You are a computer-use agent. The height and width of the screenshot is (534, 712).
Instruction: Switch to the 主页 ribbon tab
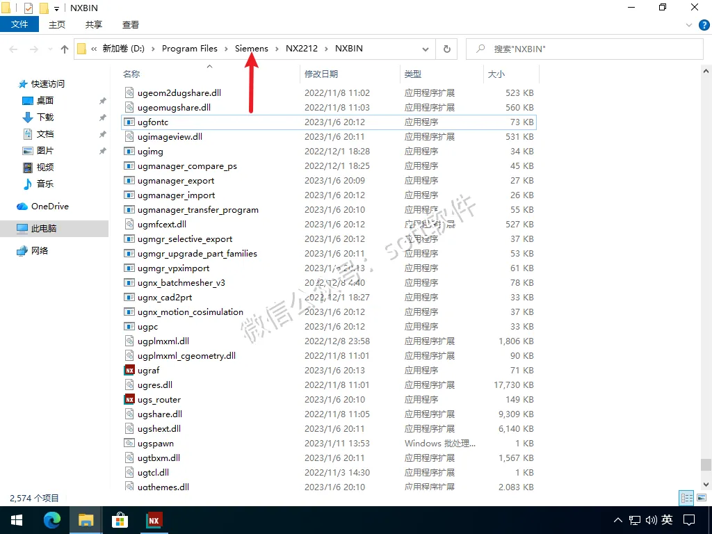click(57, 24)
